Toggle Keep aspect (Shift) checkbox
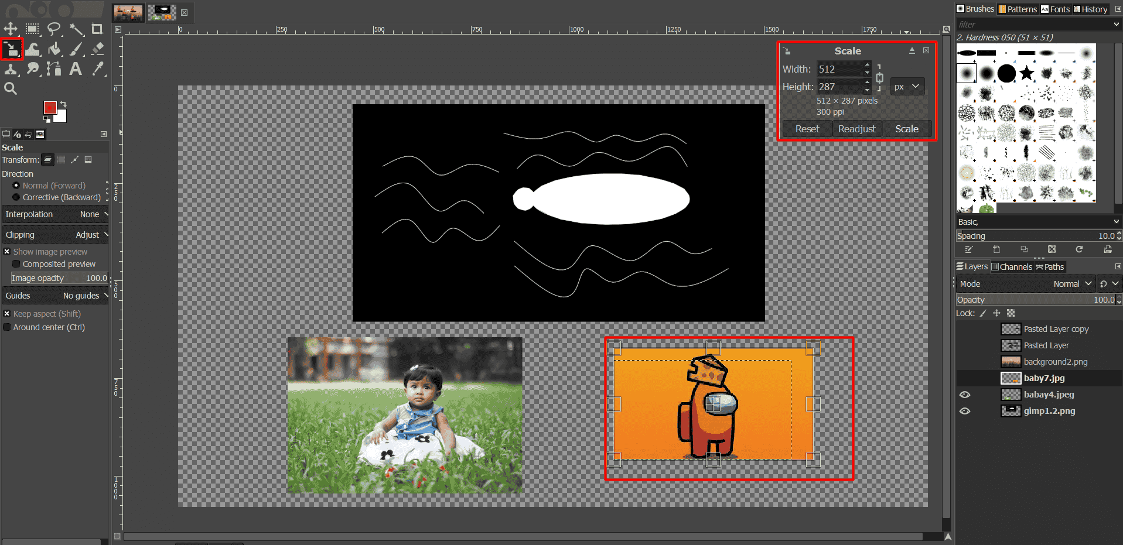 pos(42,314)
